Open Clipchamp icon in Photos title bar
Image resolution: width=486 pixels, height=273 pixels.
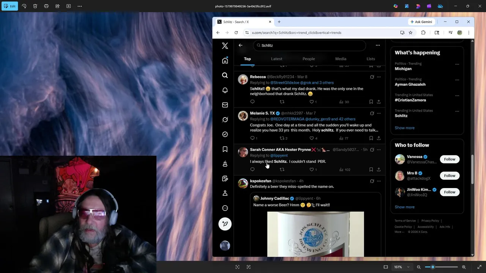tap(429, 6)
